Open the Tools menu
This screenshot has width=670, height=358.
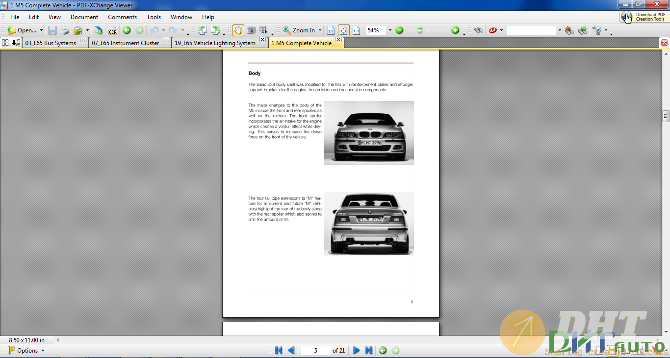coord(154,17)
